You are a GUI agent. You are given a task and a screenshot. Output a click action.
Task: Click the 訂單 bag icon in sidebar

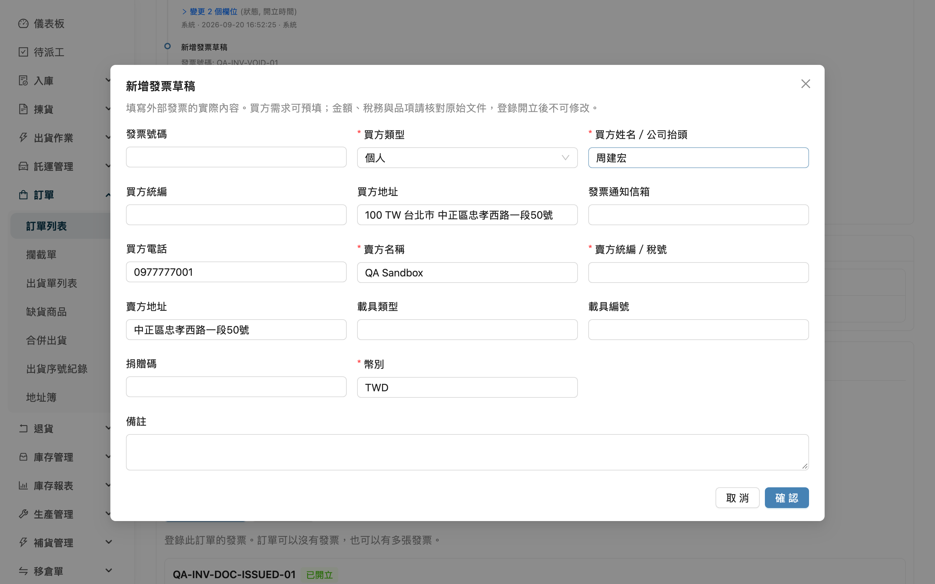pyautogui.click(x=23, y=195)
